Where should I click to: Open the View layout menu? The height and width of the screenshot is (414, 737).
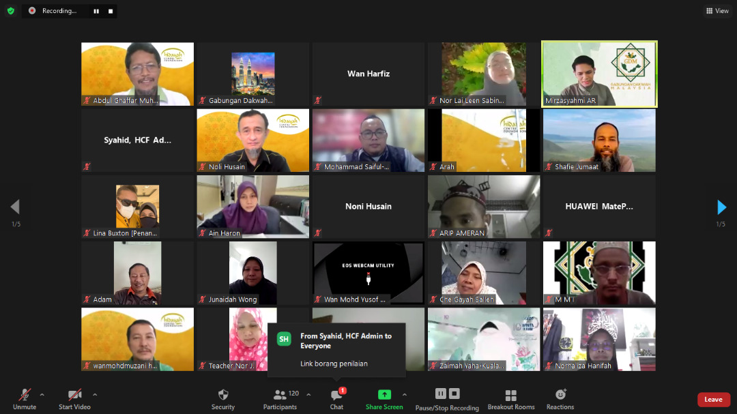(x=717, y=11)
